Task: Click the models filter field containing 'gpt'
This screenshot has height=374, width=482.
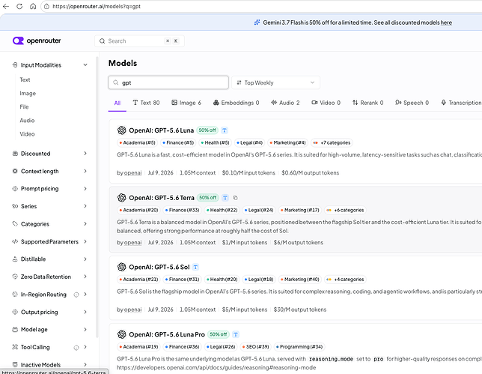Action: pos(168,82)
